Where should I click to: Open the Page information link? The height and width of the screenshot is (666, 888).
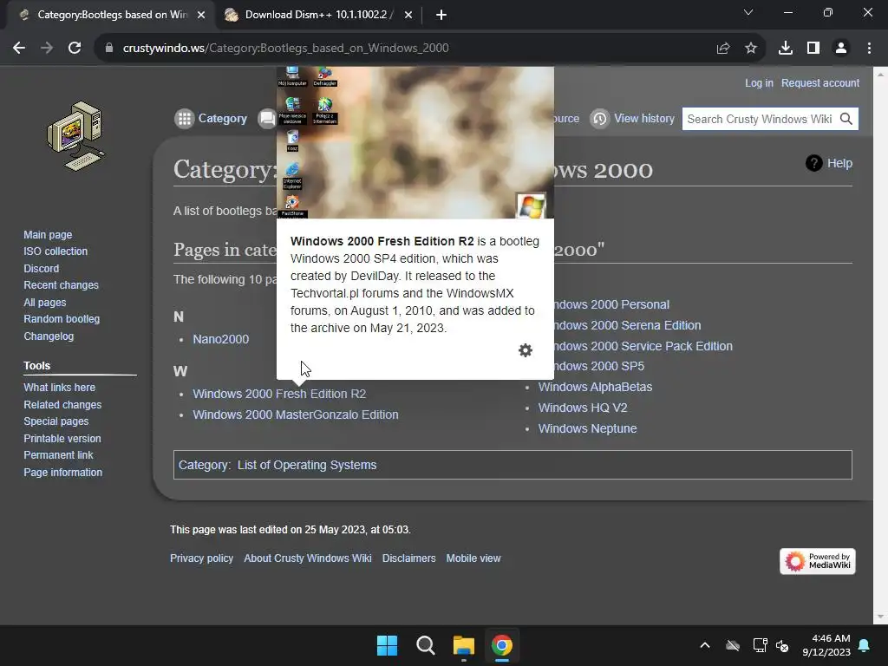[62, 473]
